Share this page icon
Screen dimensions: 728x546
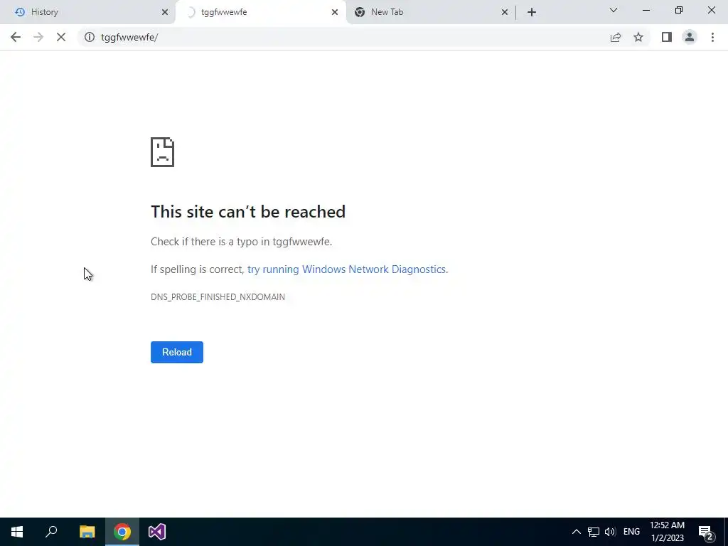[616, 37]
